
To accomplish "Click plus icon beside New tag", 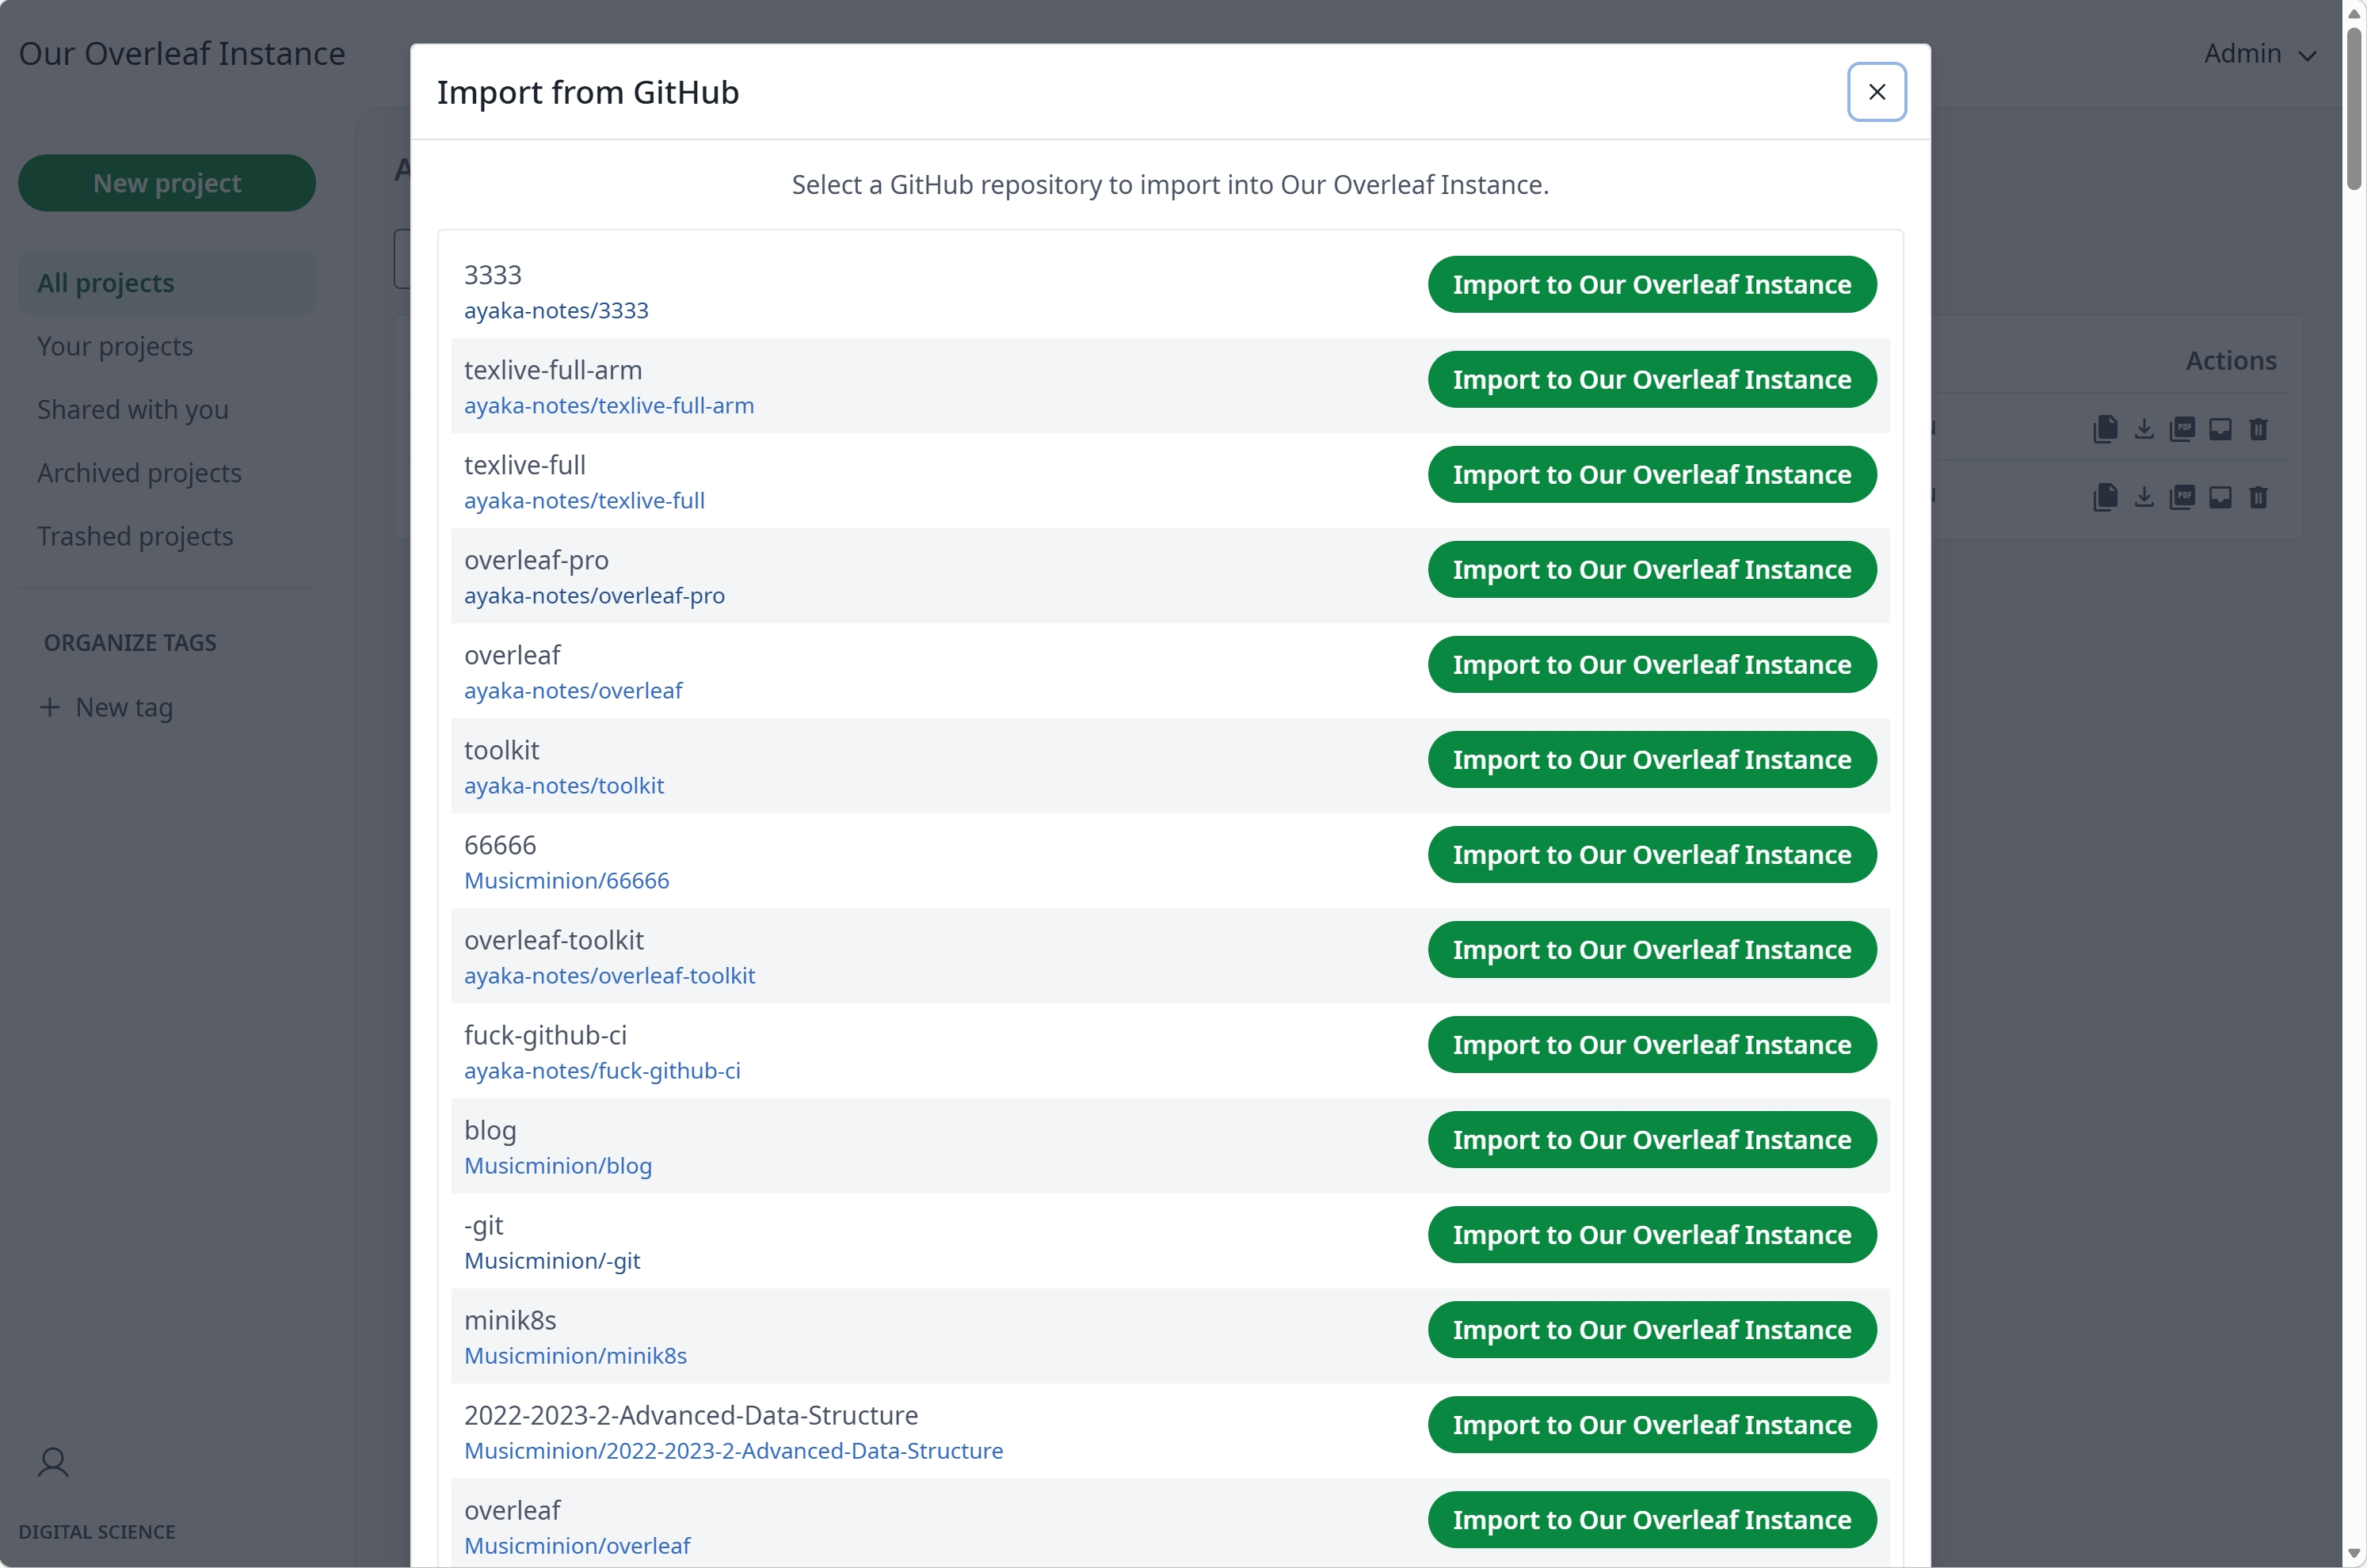I will click(x=49, y=708).
